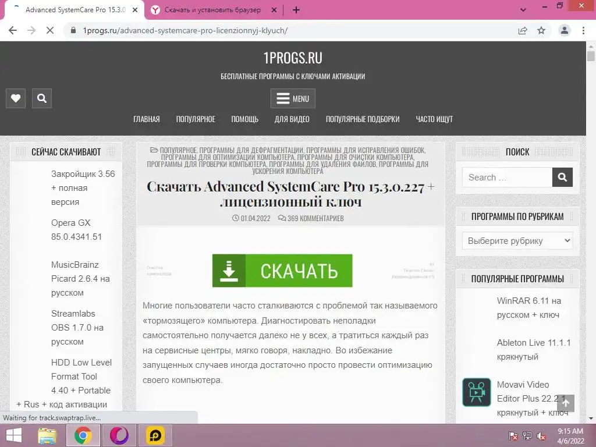The height and width of the screenshot is (447, 596).
Task: Click the Action Center flag tray icon
Action: point(513,436)
